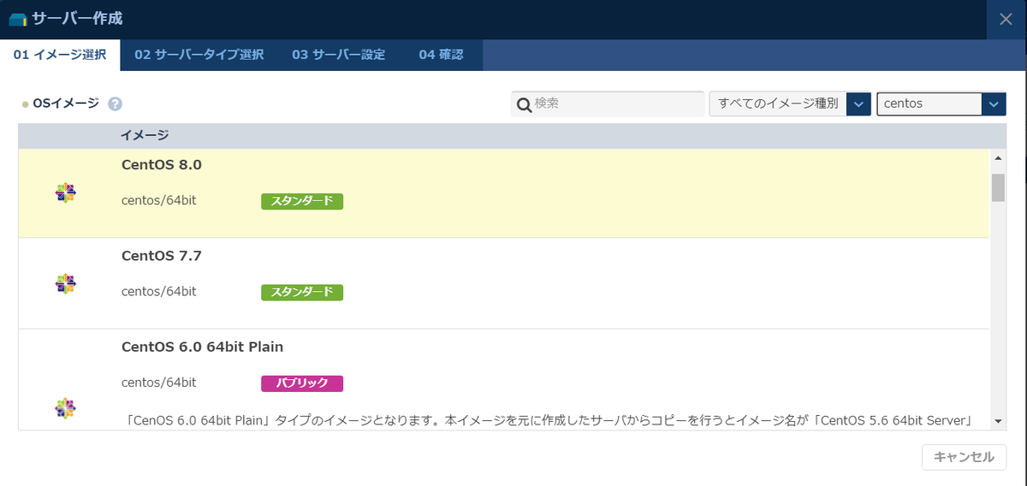The height and width of the screenshot is (486, 1027).
Task: Click the scrollbar down arrow
Action: (x=998, y=422)
